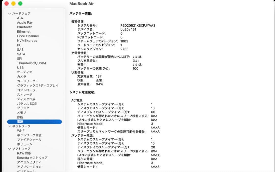Select PCI in the sidebar
This screenshot has width=275, height=172.
click(x=20, y=45)
